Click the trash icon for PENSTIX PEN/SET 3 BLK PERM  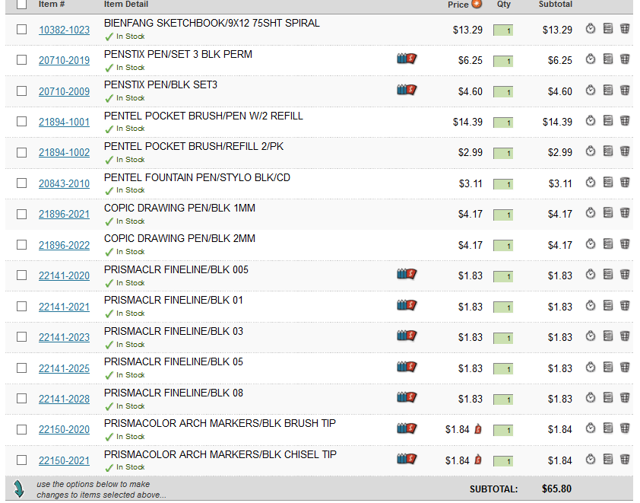[x=625, y=59]
